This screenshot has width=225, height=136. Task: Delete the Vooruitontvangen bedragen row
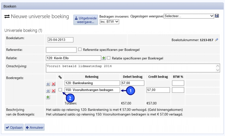coord(53,91)
